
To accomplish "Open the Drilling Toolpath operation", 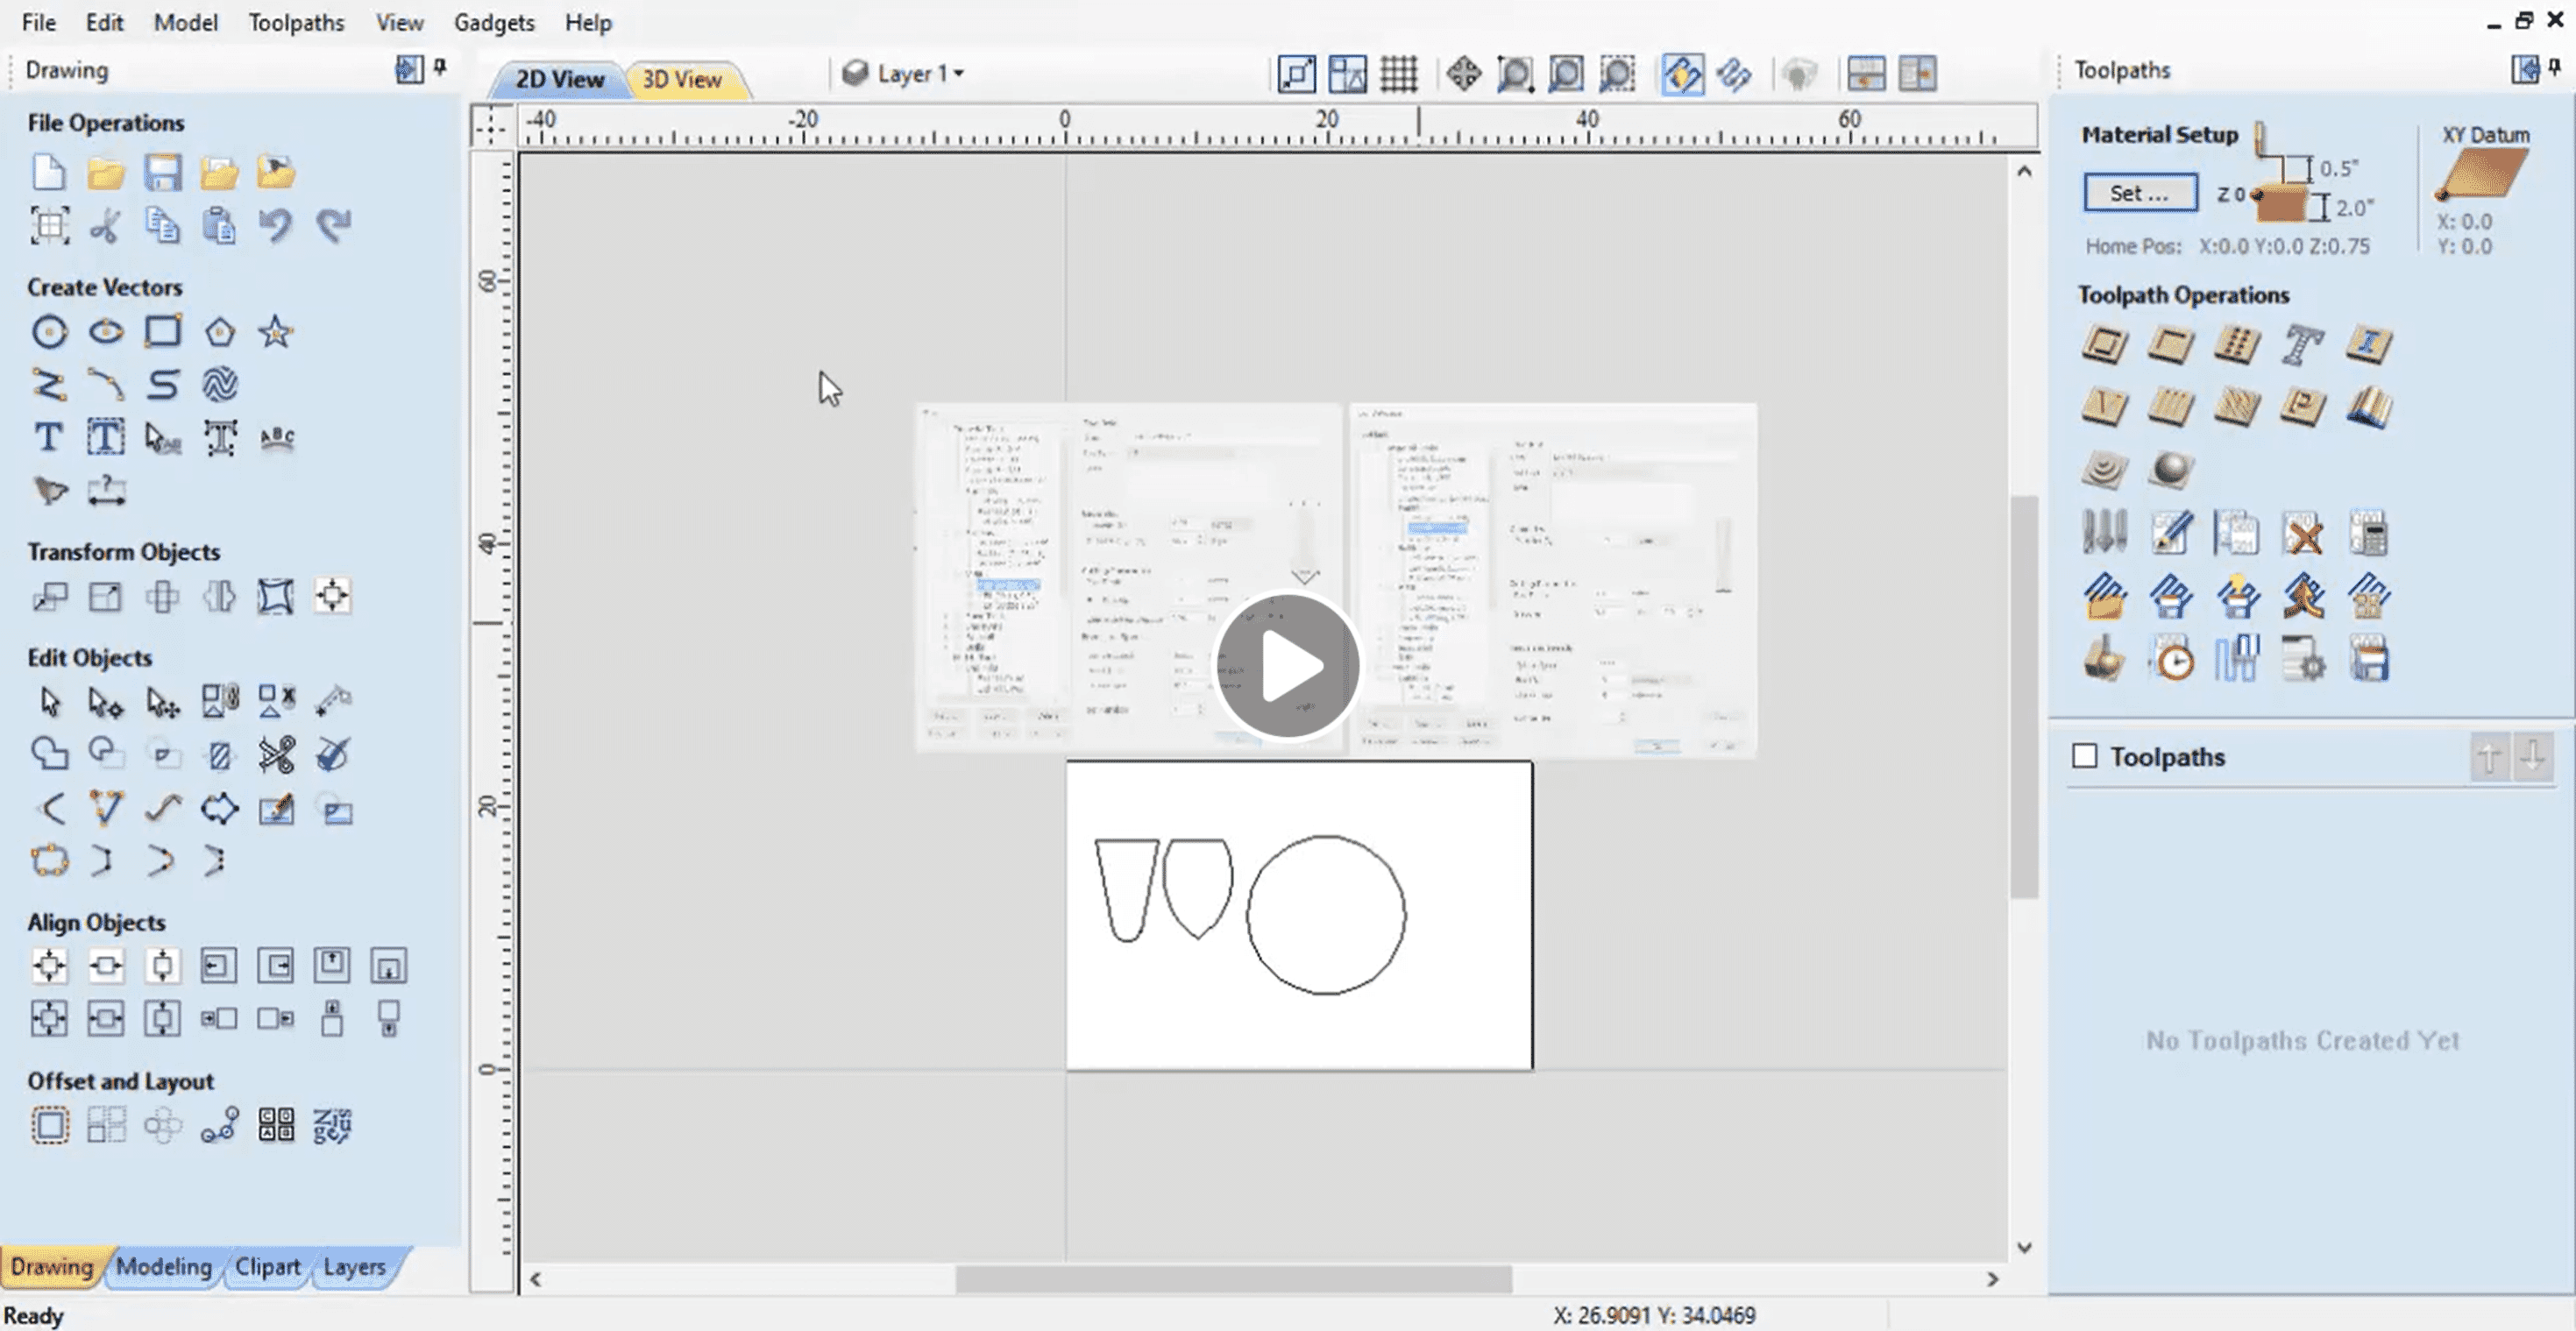I will [x=2236, y=345].
